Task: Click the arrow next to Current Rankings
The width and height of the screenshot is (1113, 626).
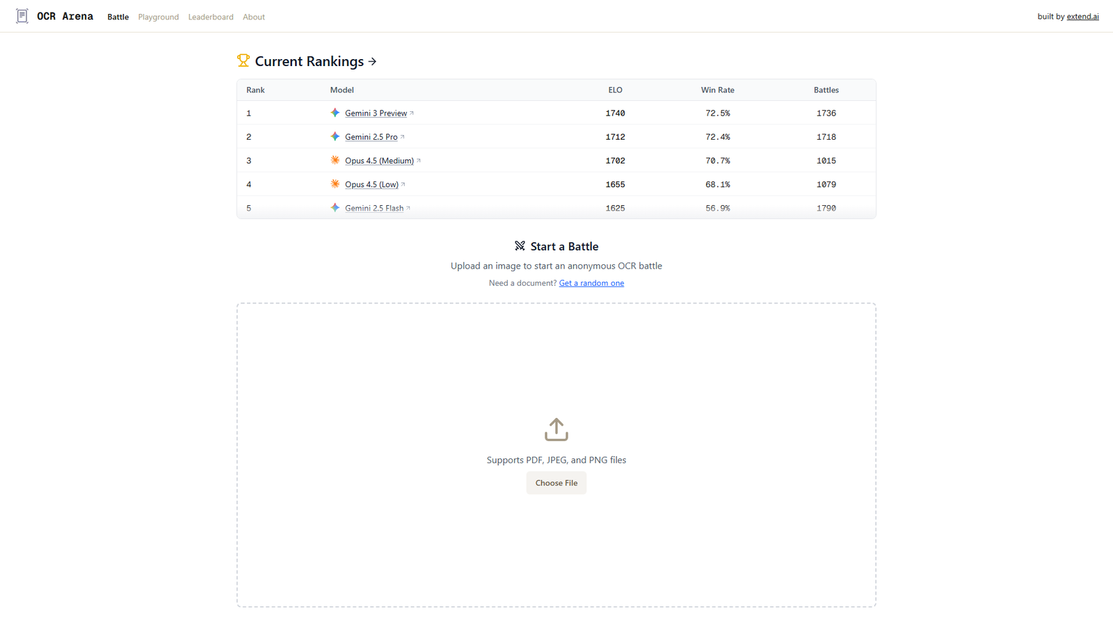Action: (x=373, y=62)
